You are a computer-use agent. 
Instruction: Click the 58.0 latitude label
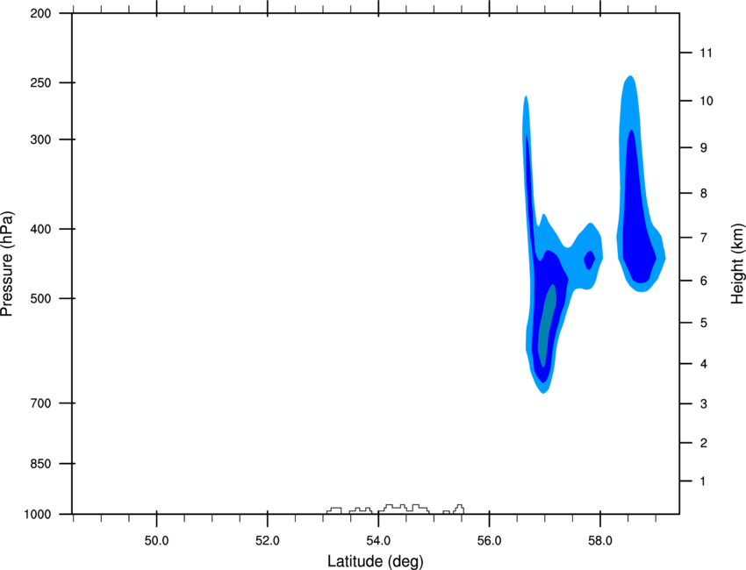[600, 541]
